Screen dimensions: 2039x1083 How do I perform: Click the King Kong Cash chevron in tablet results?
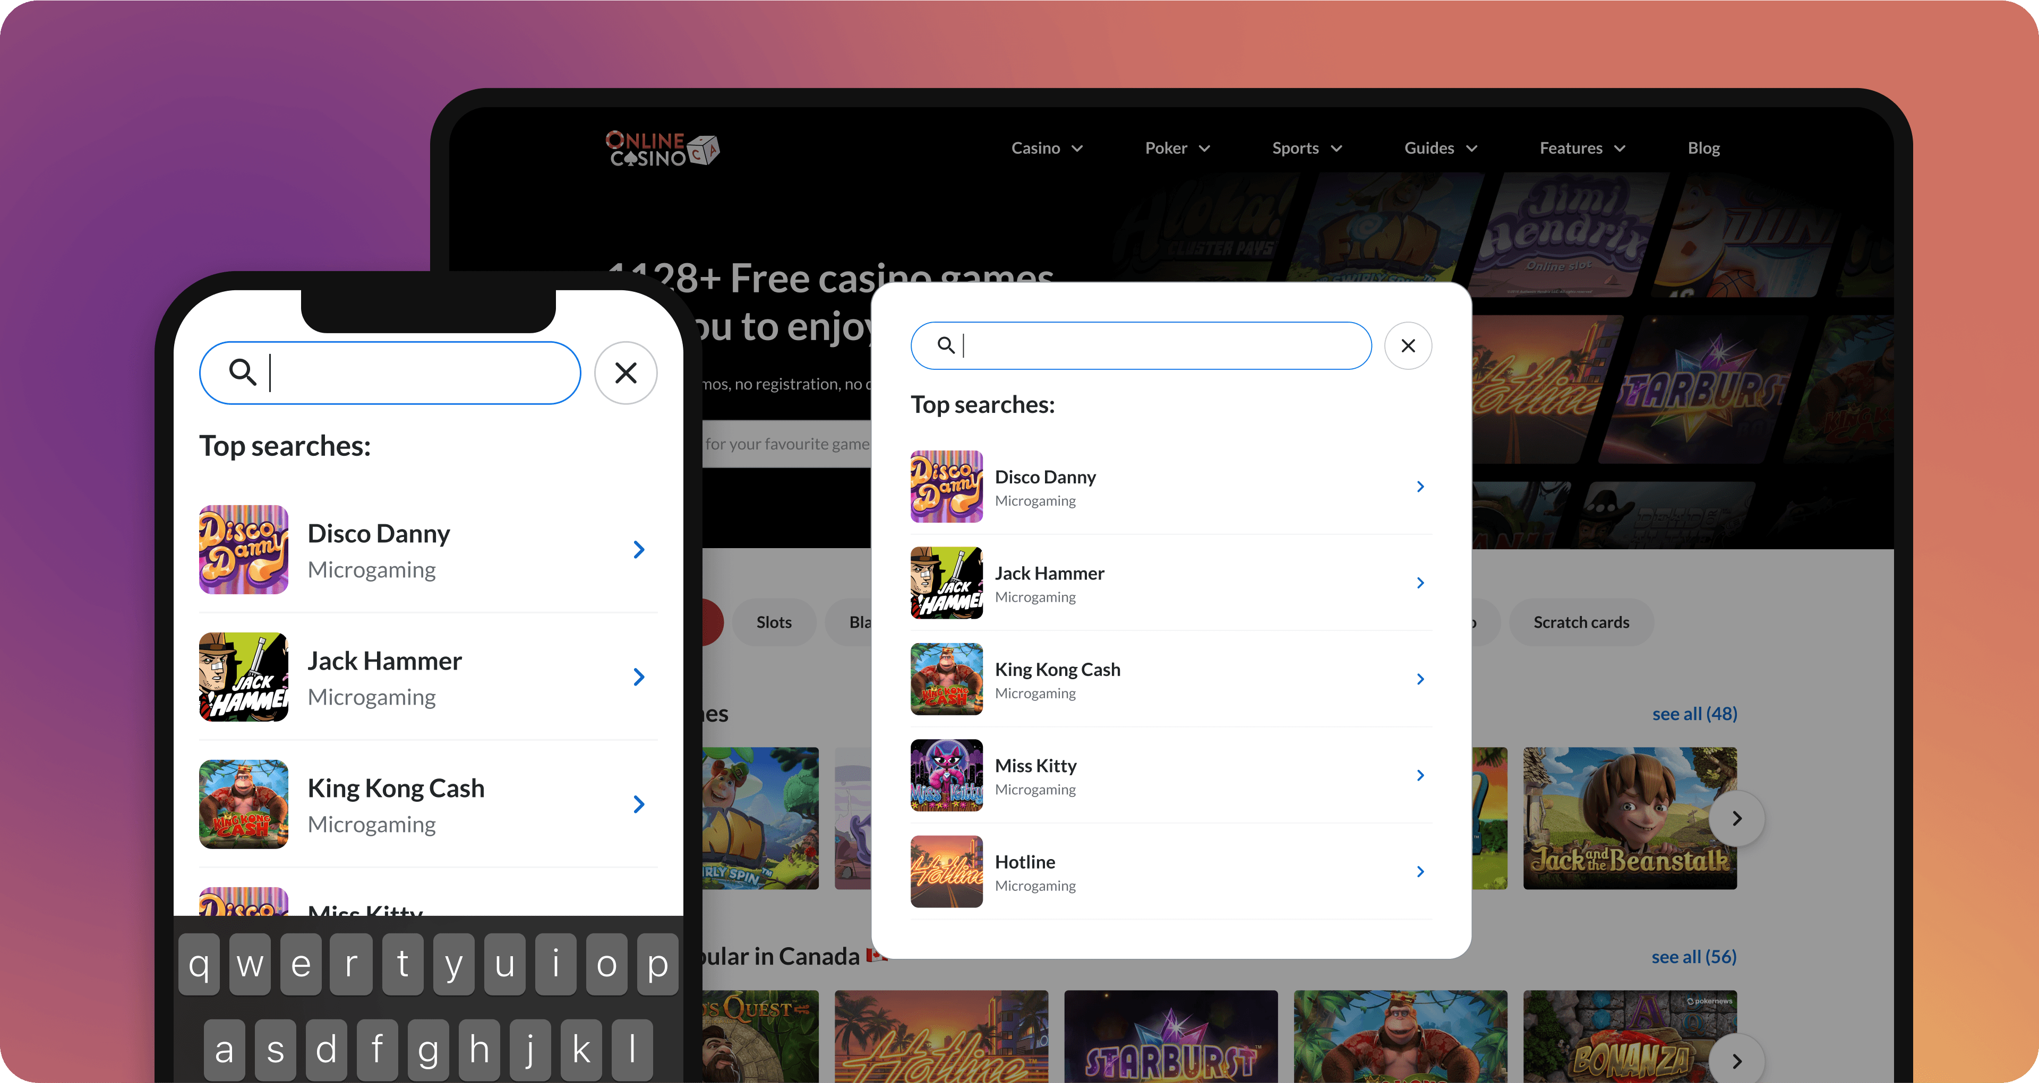coord(1420,679)
